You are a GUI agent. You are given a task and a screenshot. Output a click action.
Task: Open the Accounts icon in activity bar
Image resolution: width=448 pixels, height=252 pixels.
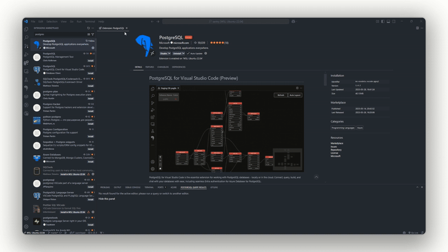click(x=26, y=218)
